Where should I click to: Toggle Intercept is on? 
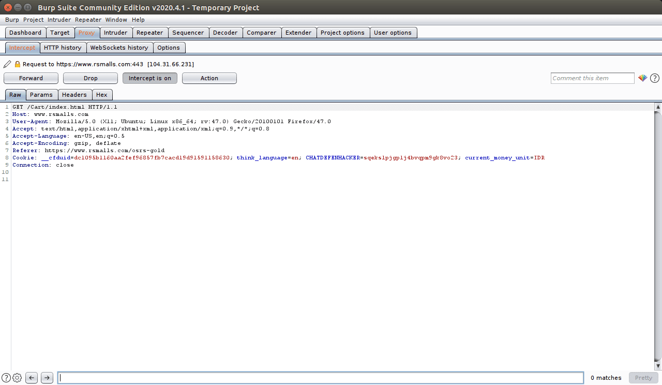(150, 78)
